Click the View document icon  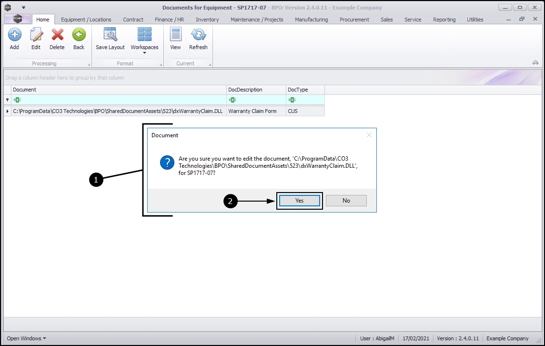tap(175, 35)
